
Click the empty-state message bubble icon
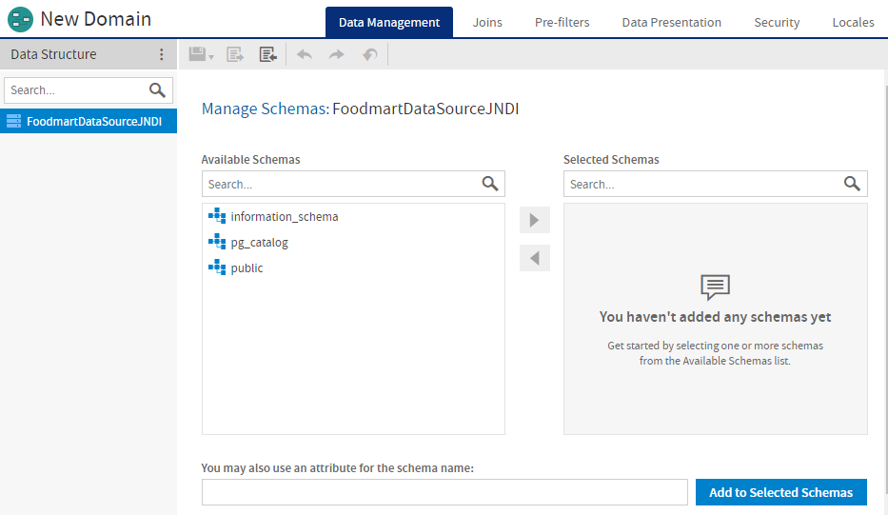click(716, 287)
